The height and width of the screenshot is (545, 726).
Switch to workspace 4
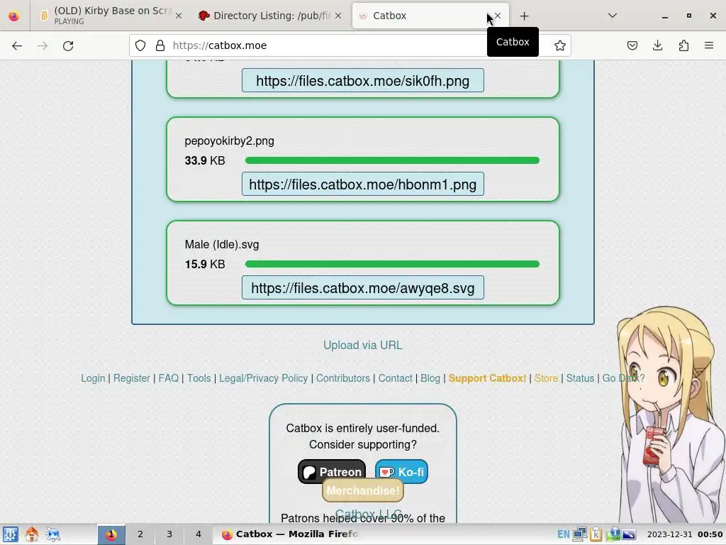click(x=199, y=534)
